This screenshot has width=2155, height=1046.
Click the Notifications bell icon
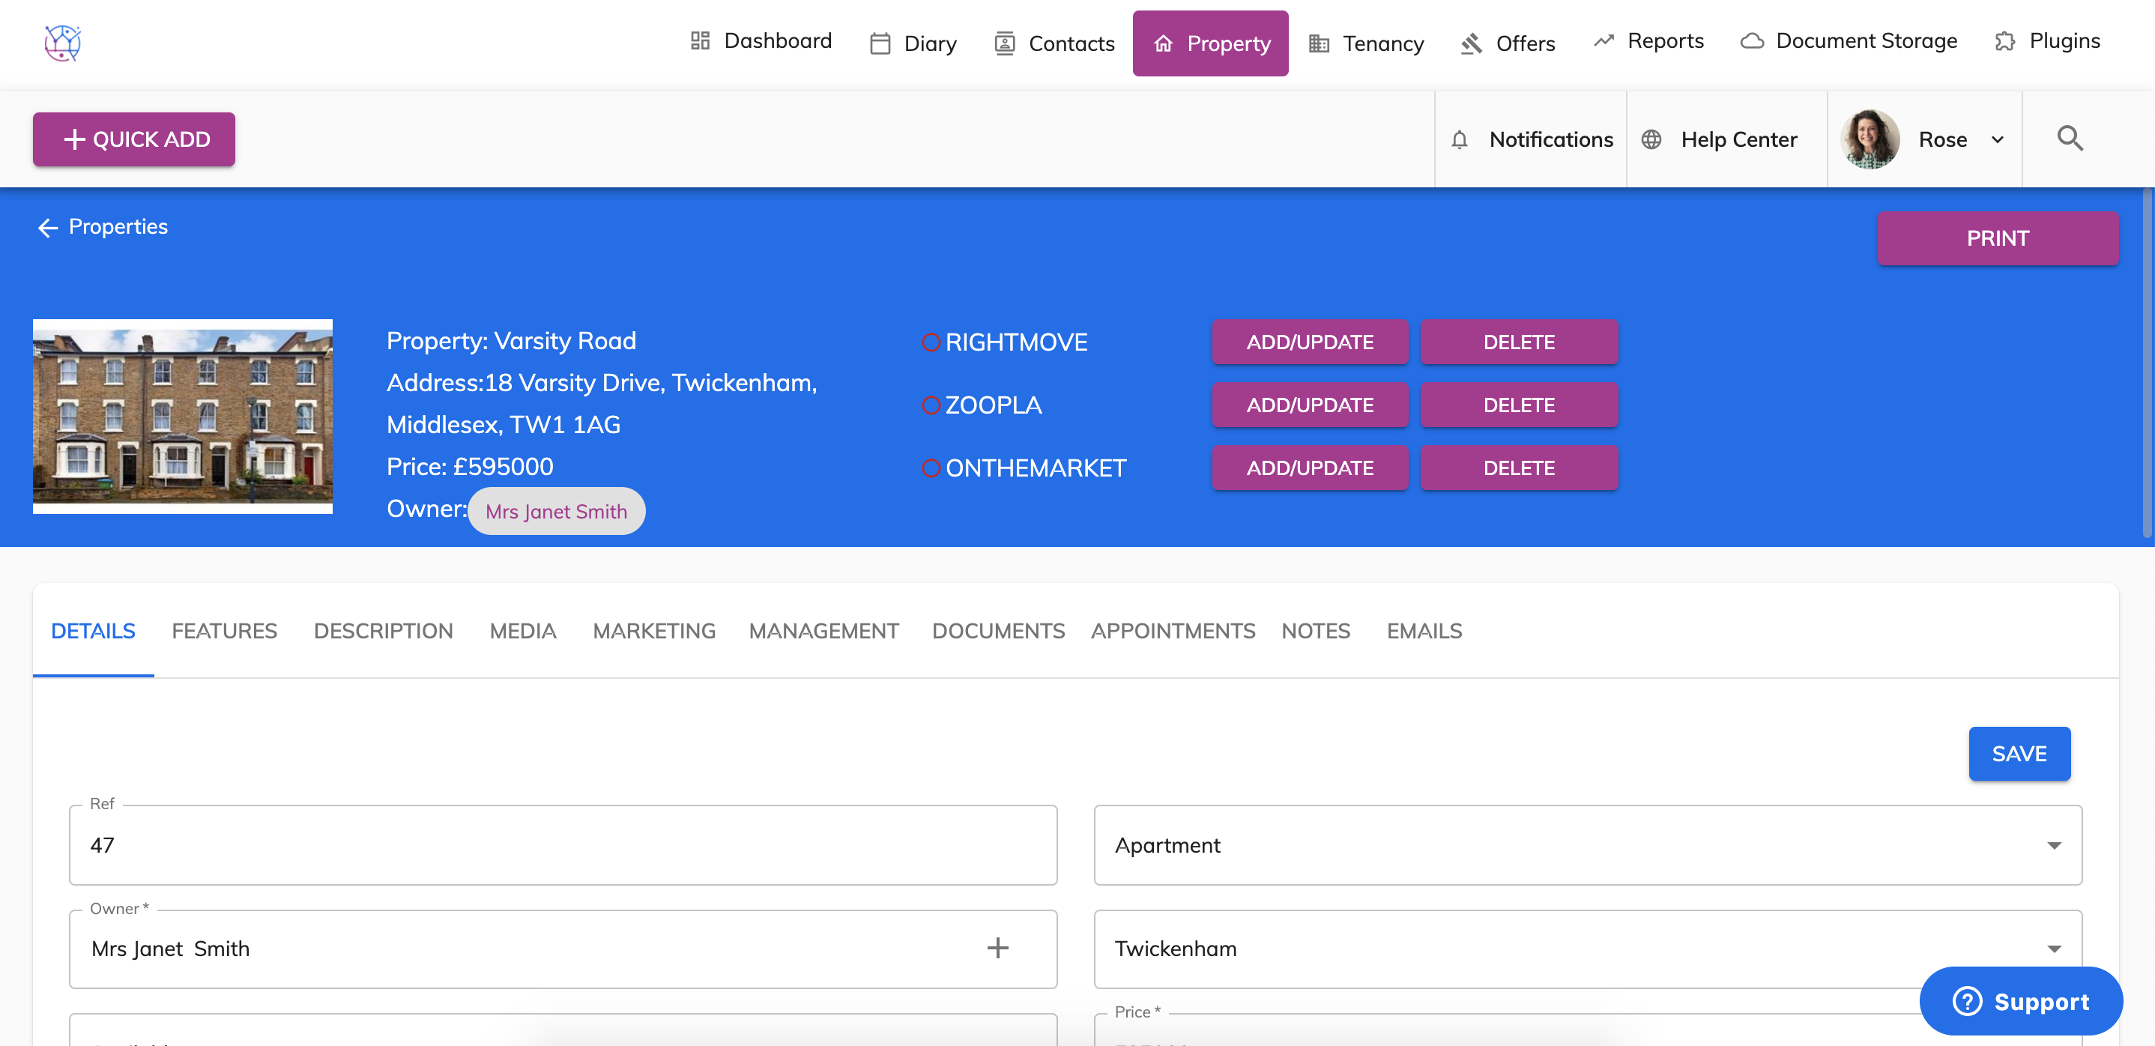click(1459, 140)
